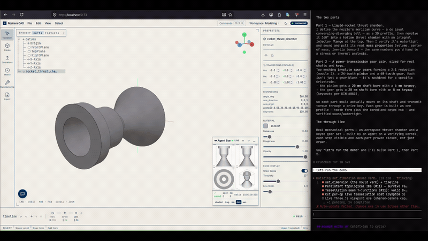
Task: Open the Workspace: Modeling dropdown
Action: pos(264,23)
